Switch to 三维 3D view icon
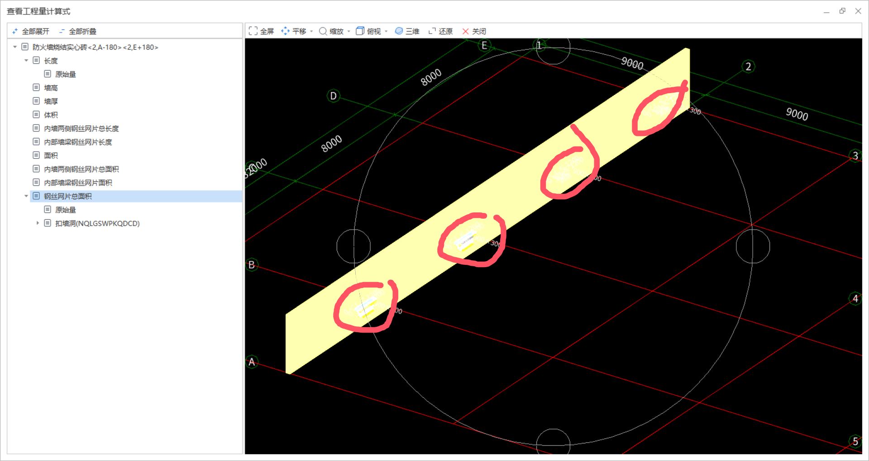Viewport: 869px width, 461px height. click(399, 31)
